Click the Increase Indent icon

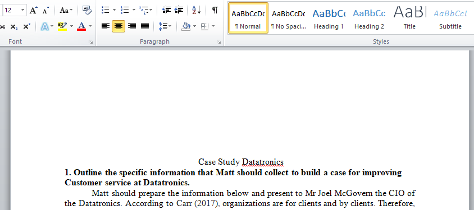(179, 10)
